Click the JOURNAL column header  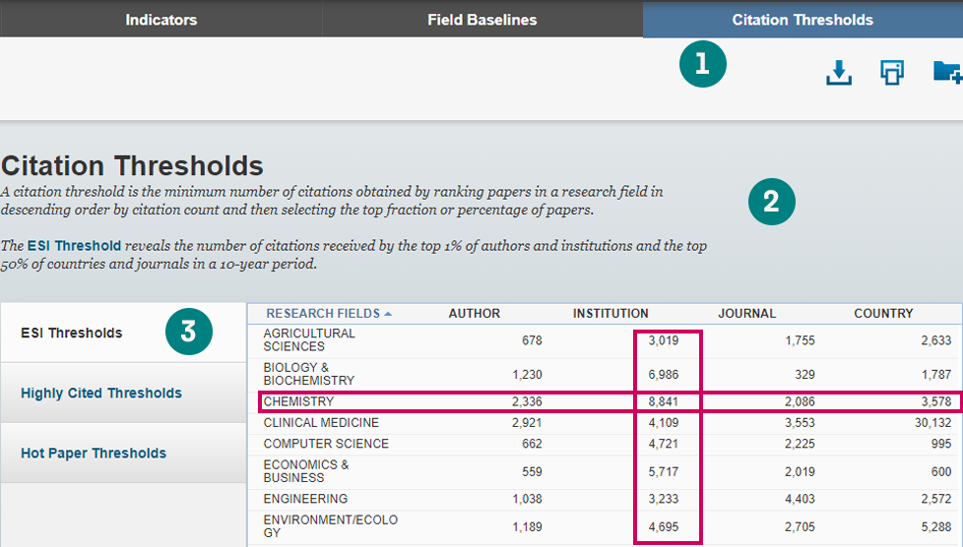click(x=746, y=313)
